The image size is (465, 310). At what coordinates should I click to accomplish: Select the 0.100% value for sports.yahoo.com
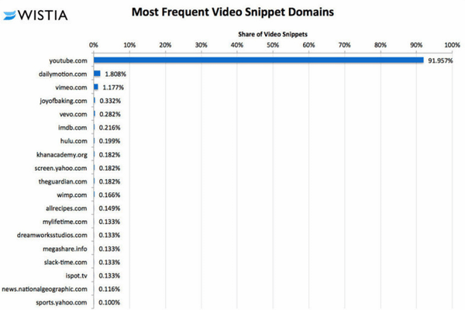pyautogui.click(x=109, y=302)
